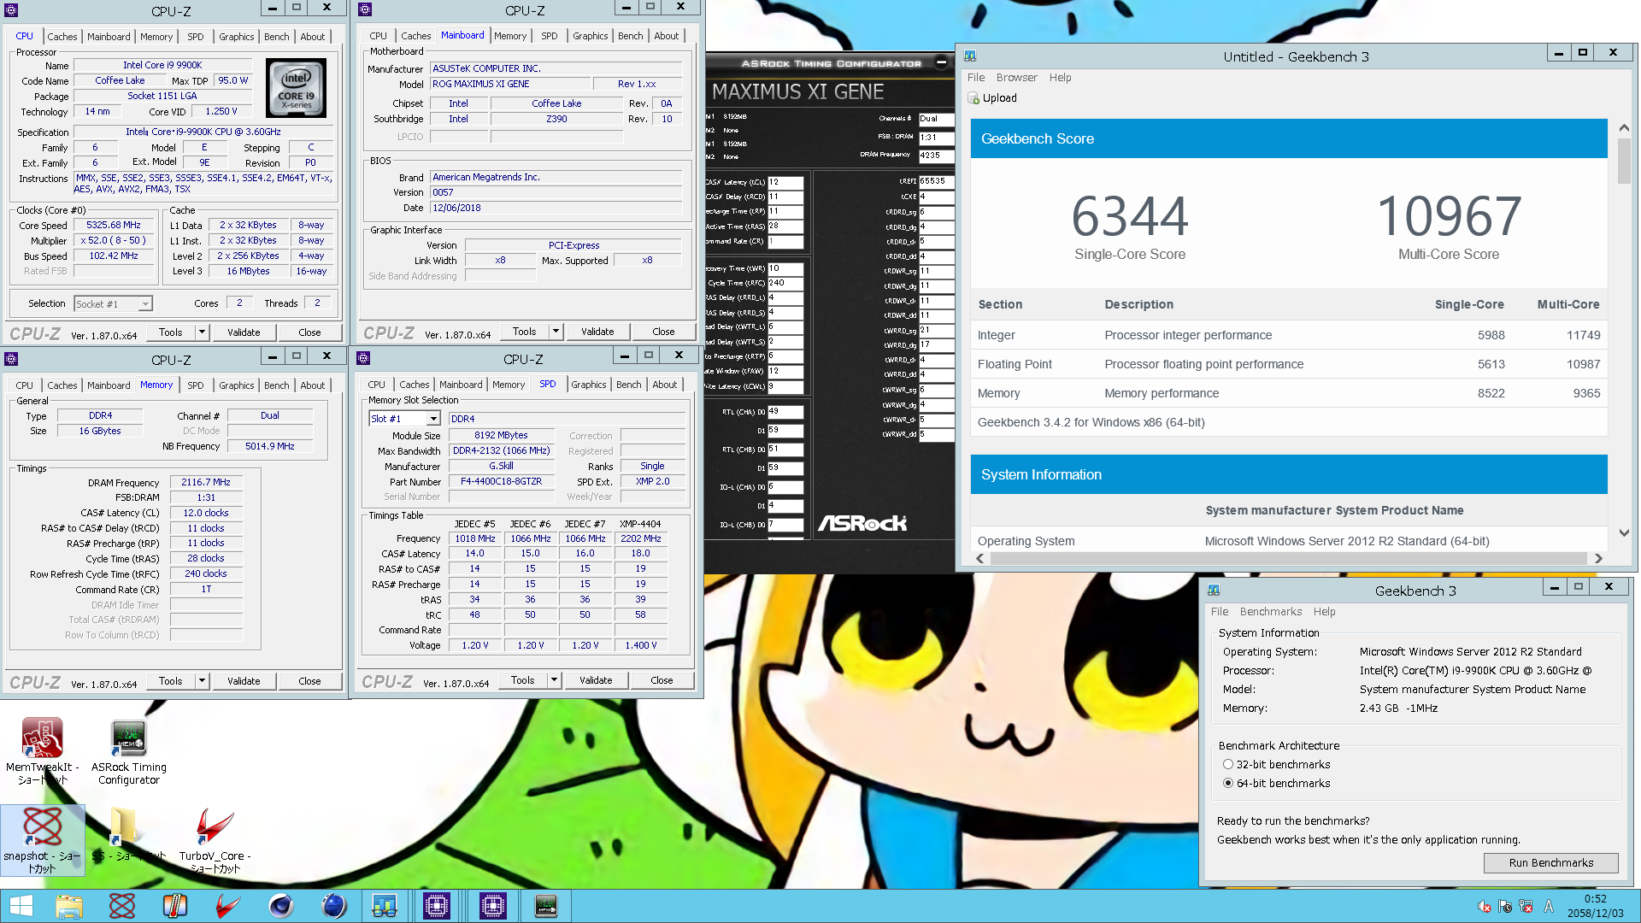Image resolution: width=1641 pixels, height=923 pixels.
Task: Open the Benchmarks menu in Geekbench 3
Action: point(1270,612)
